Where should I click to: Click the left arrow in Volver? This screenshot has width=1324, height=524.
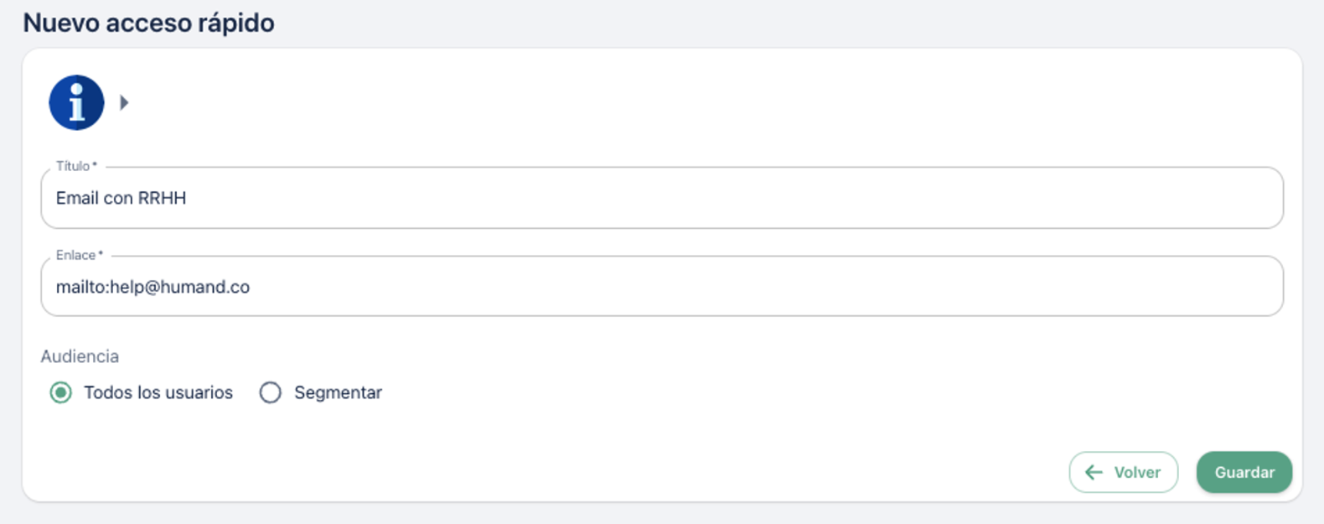click(x=1094, y=473)
